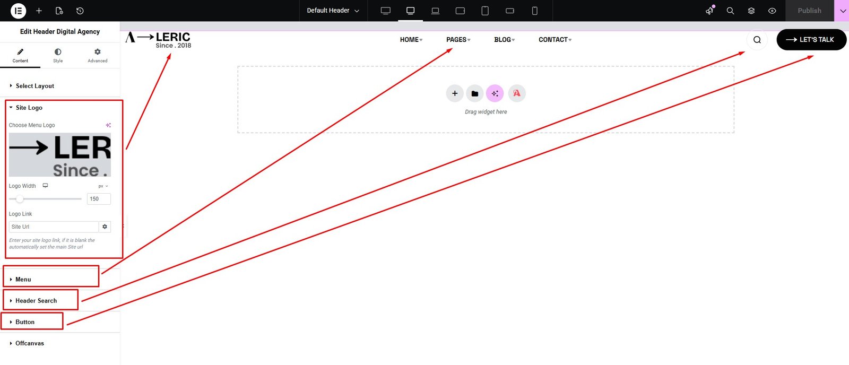Open the Finder search icon in top bar

tap(730, 11)
